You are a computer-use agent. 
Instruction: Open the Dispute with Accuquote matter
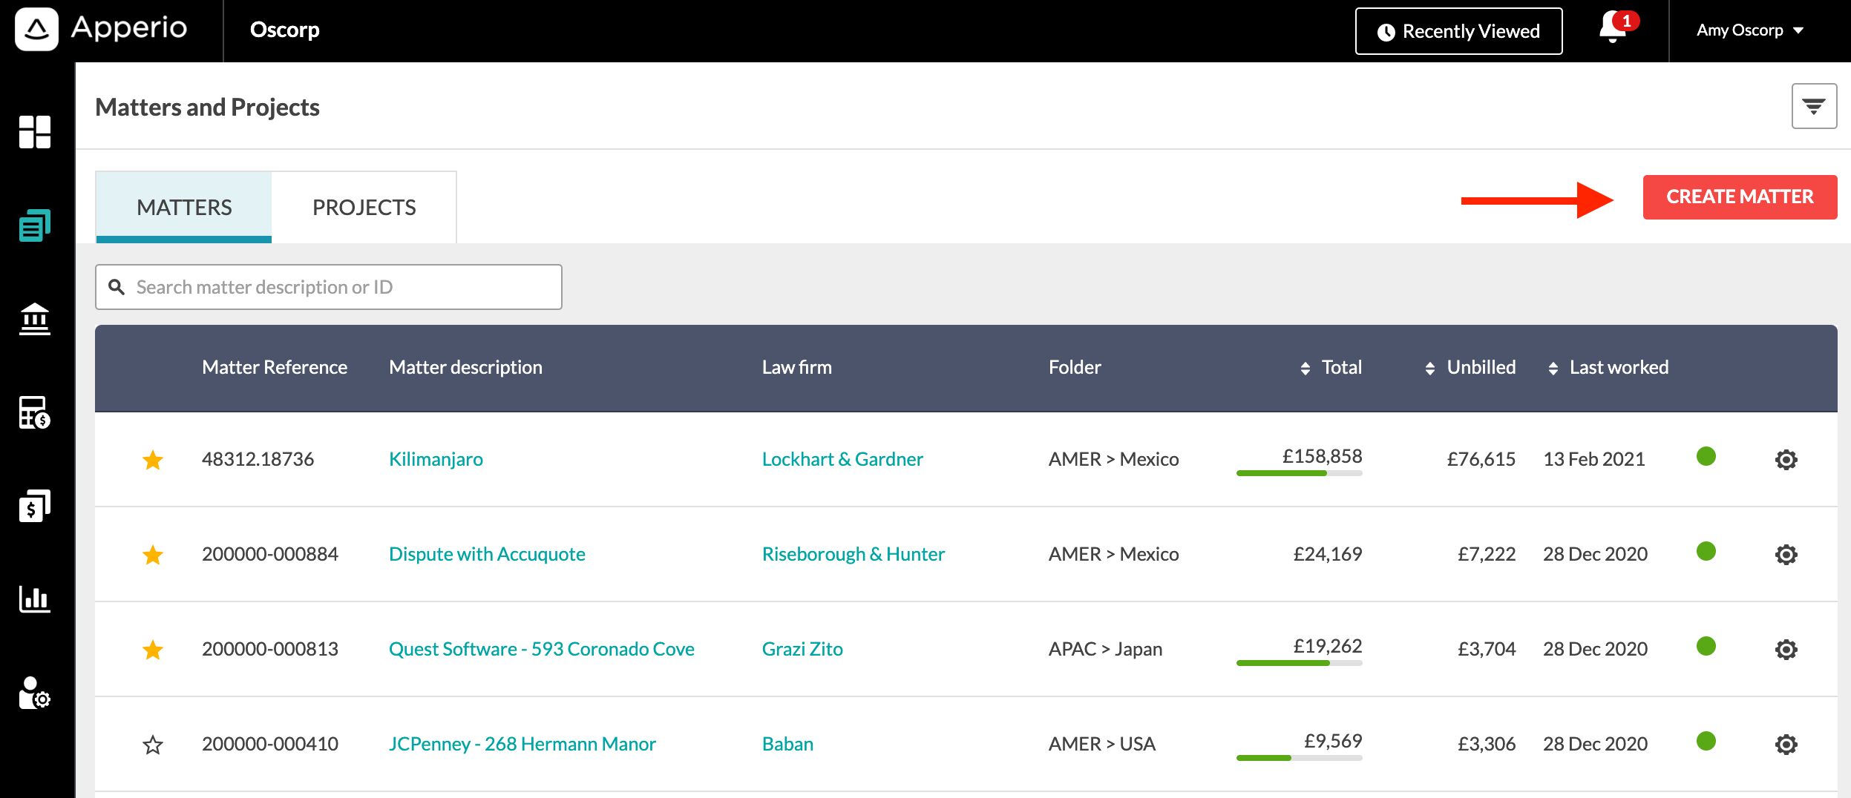point(487,555)
